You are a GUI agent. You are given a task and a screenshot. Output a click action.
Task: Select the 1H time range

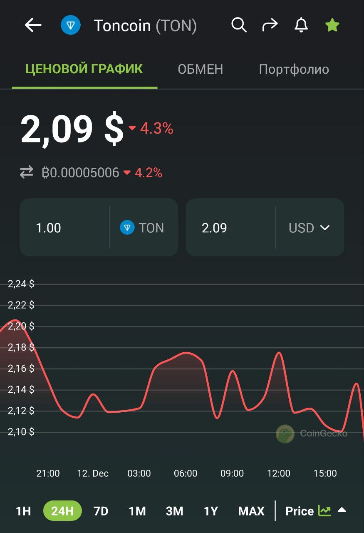tap(23, 511)
